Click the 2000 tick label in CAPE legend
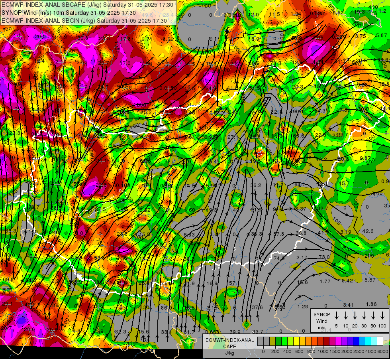Screen dimensions: 390x359 (347, 351)
